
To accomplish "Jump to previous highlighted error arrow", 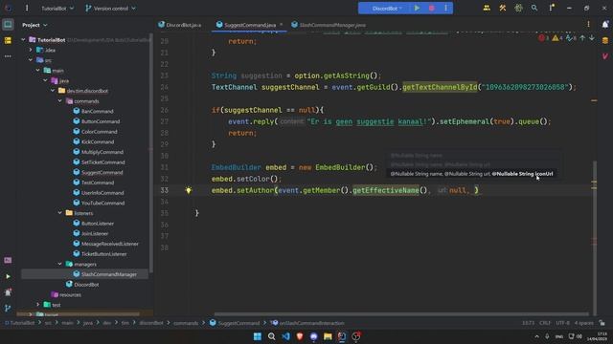I will coord(582,38).
